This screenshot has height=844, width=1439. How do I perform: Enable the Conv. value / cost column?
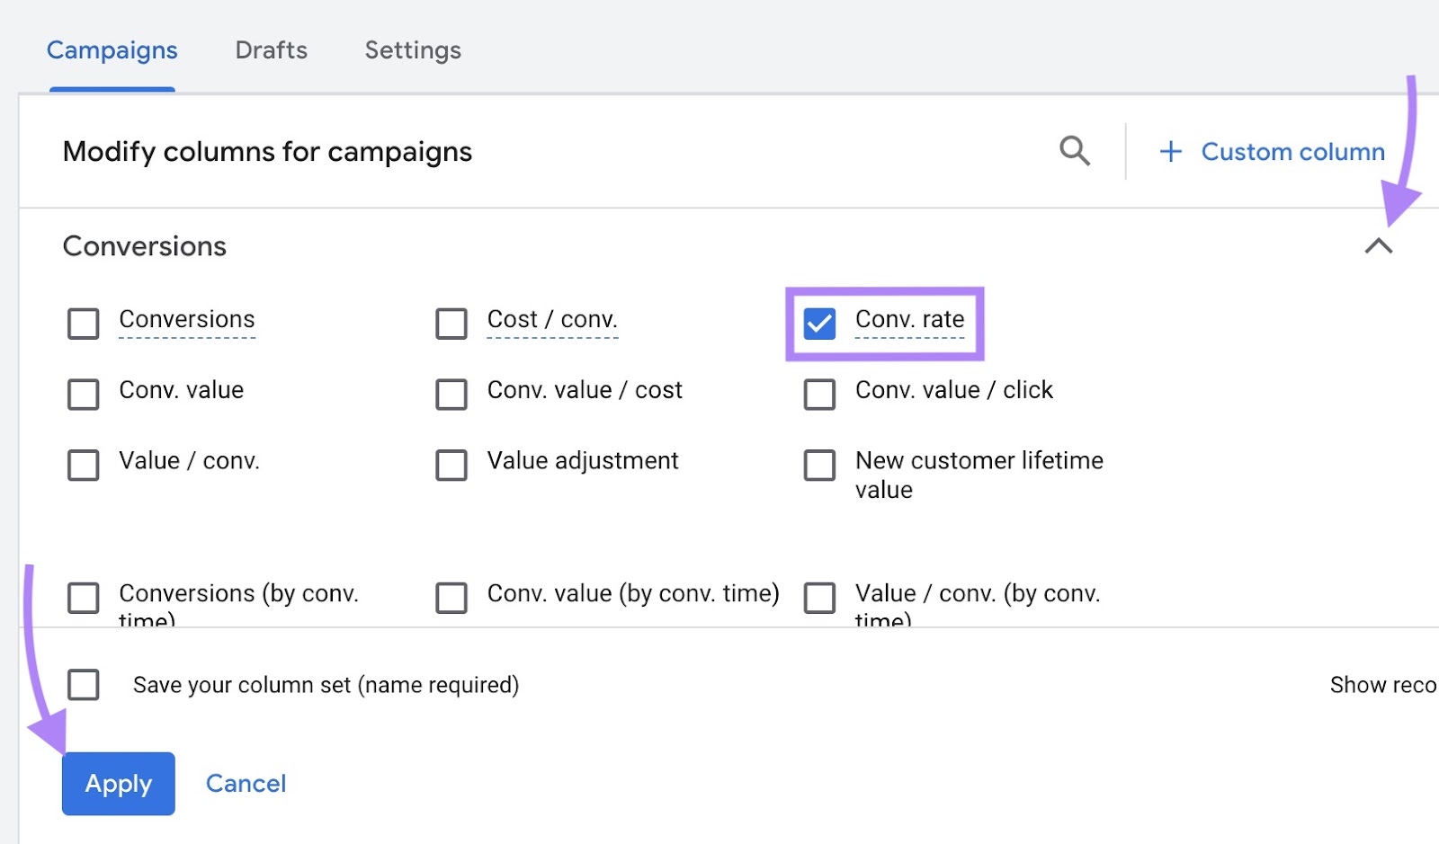[451, 395]
